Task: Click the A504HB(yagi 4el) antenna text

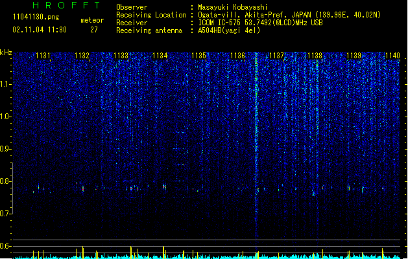Action: 229,30
